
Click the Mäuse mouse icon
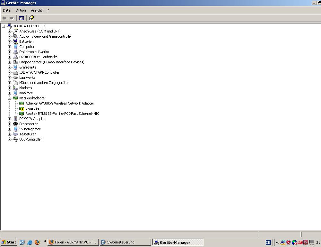[15, 83]
